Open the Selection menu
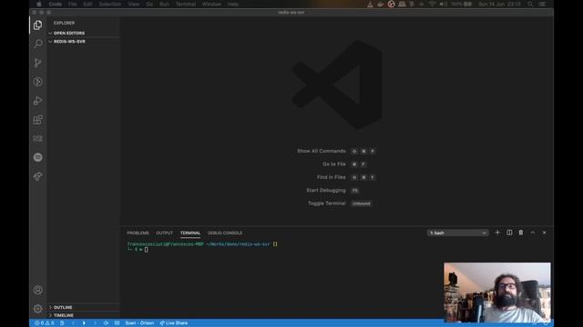This screenshot has height=327, width=583. 110,4
